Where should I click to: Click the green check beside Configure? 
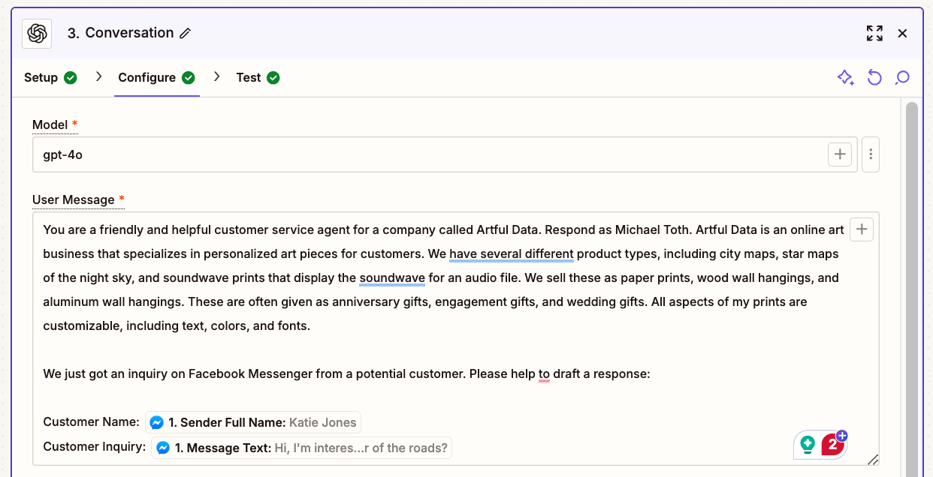click(189, 78)
